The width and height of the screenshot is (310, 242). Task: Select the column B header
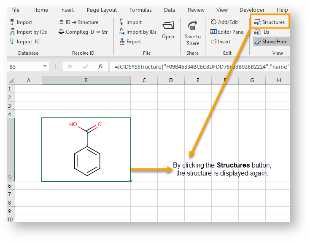coord(86,80)
